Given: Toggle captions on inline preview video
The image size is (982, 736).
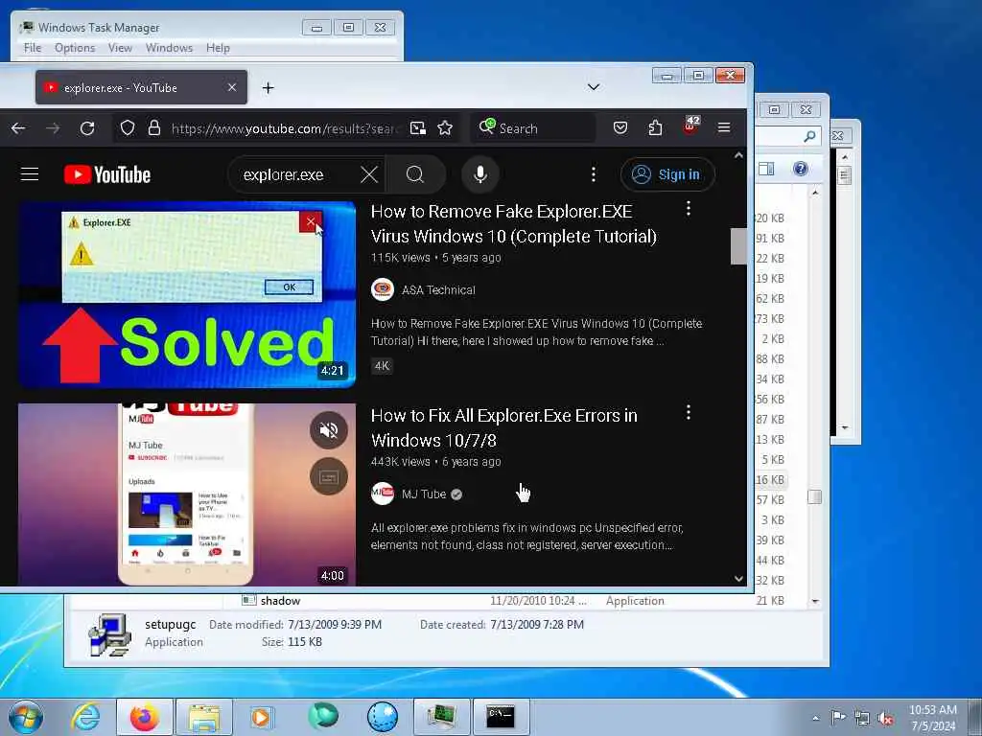Looking at the screenshot, I should pos(329,477).
